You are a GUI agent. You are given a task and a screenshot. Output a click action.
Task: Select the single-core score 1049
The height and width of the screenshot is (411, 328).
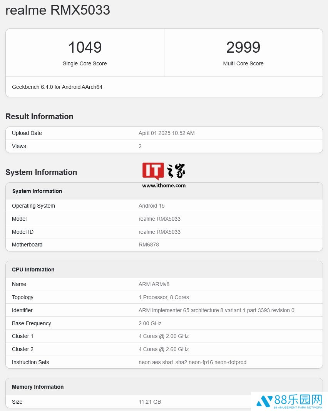pyautogui.click(x=85, y=47)
